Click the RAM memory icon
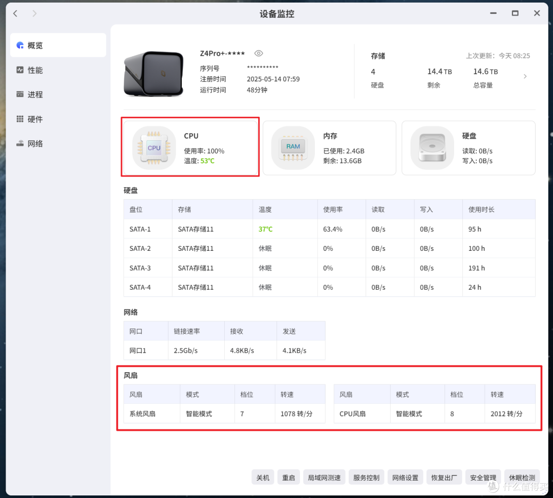553x498 pixels. 293,148
